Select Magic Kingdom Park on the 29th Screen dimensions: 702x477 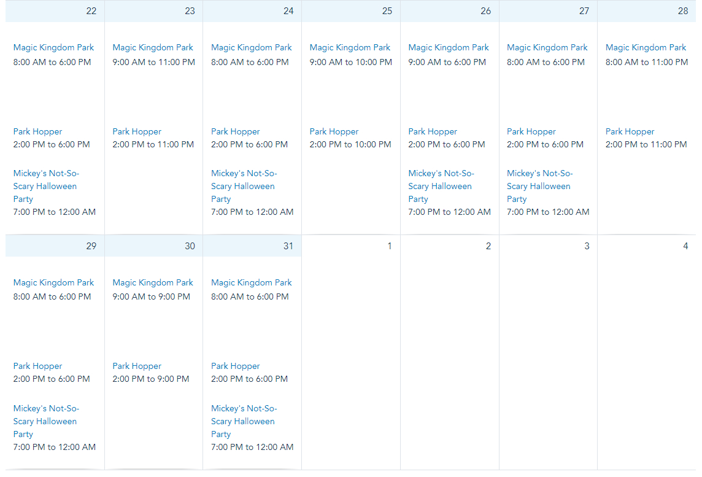(x=53, y=282)
